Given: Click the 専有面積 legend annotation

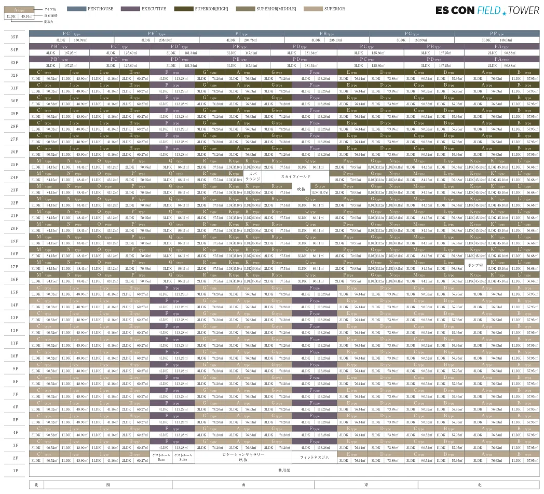Looking at the screenshot, I should coord(51,16).
